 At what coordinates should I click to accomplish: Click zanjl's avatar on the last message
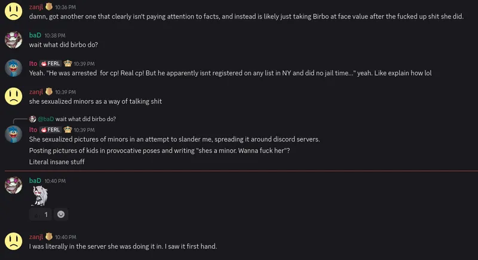point(13,241)
